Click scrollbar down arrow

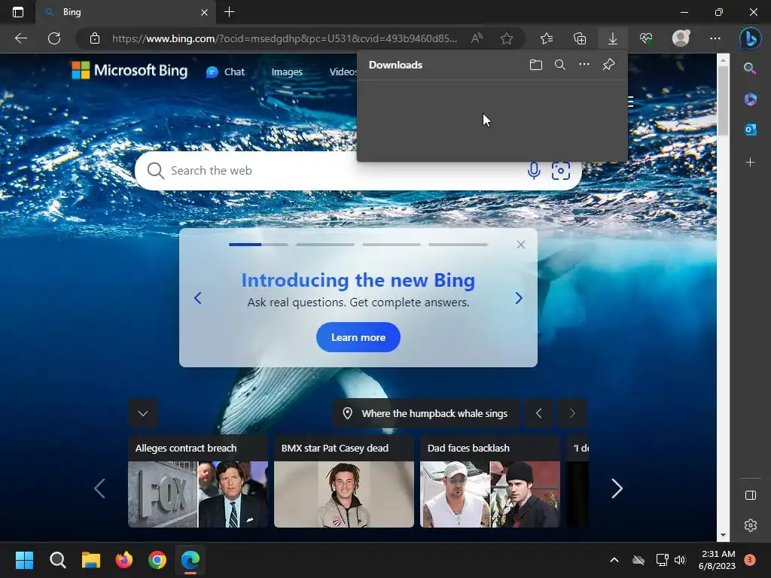(723, 535)
